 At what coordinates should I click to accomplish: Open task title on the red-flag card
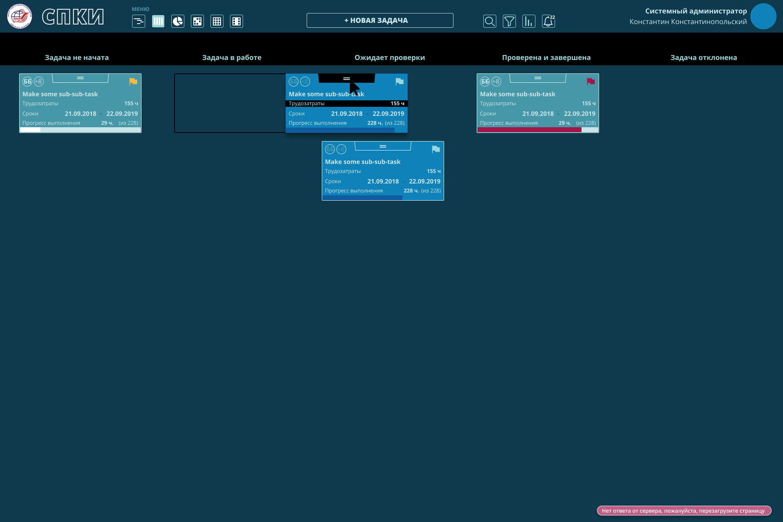[x=518, y=94]
